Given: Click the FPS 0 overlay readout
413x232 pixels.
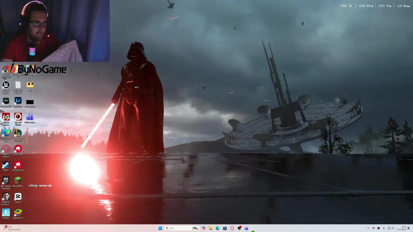Looking at the screenshot, I should point(346,6).
